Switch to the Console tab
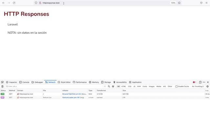The image size is (210, 118). point(24,82)
